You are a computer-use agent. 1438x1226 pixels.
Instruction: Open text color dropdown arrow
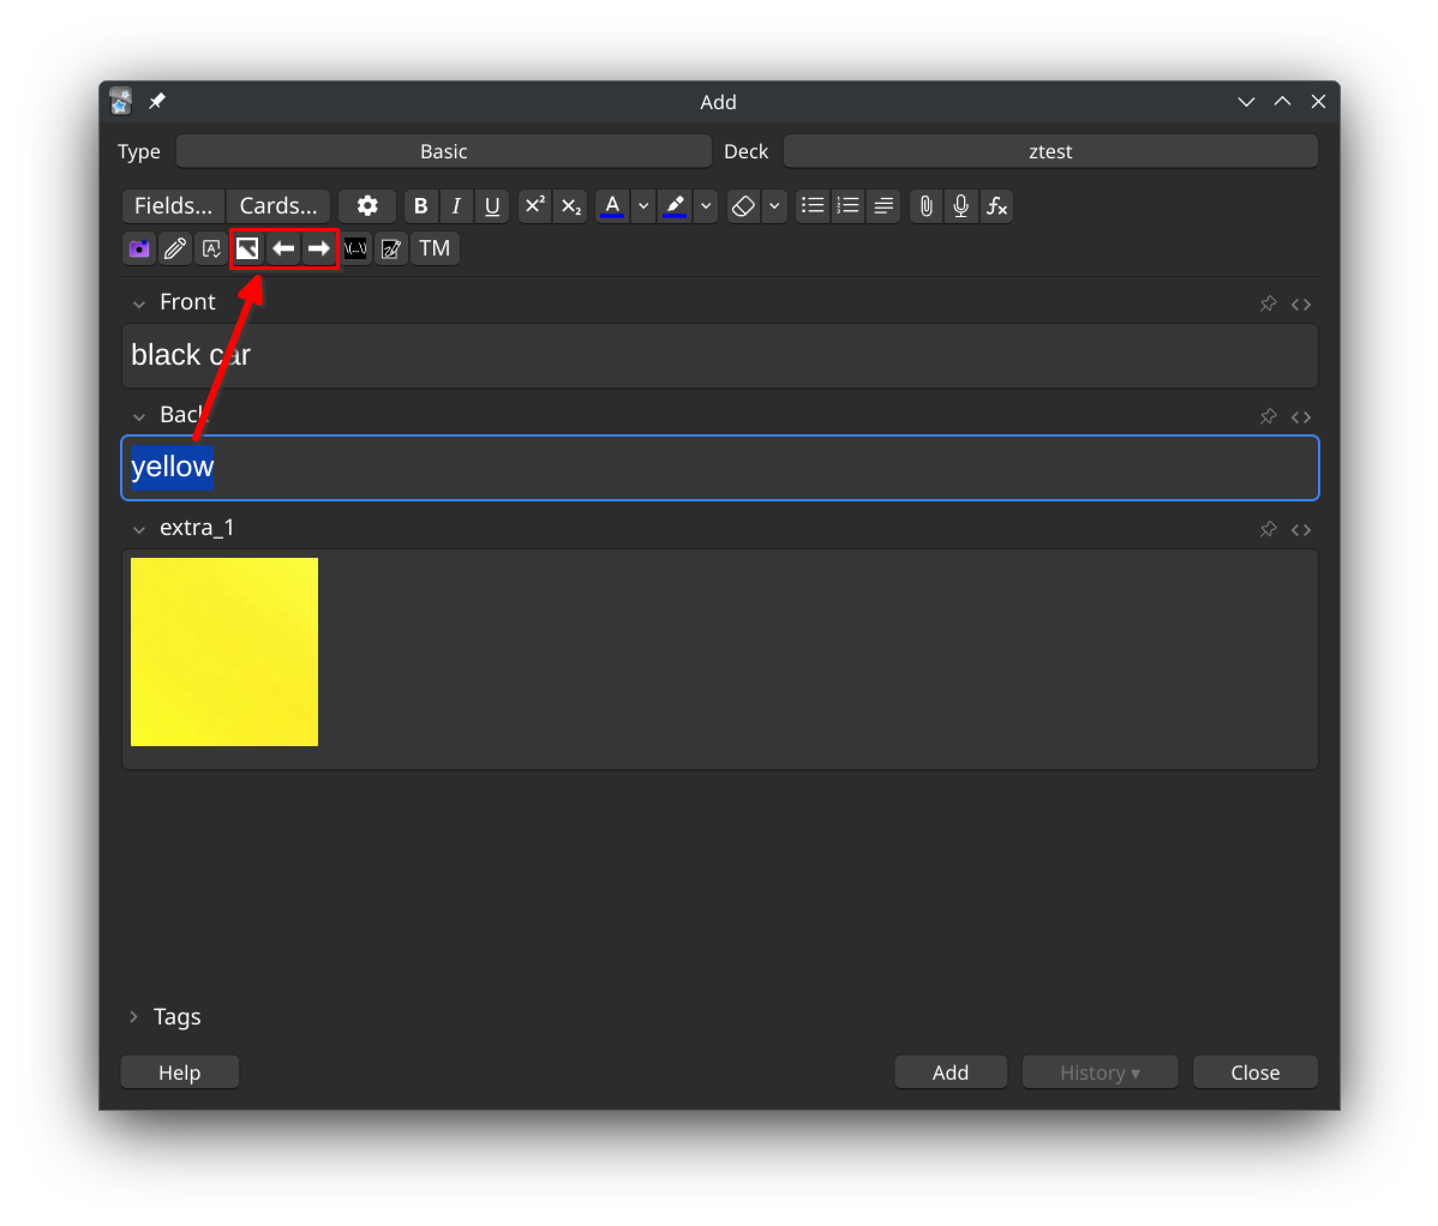click(x=643, y=206)
